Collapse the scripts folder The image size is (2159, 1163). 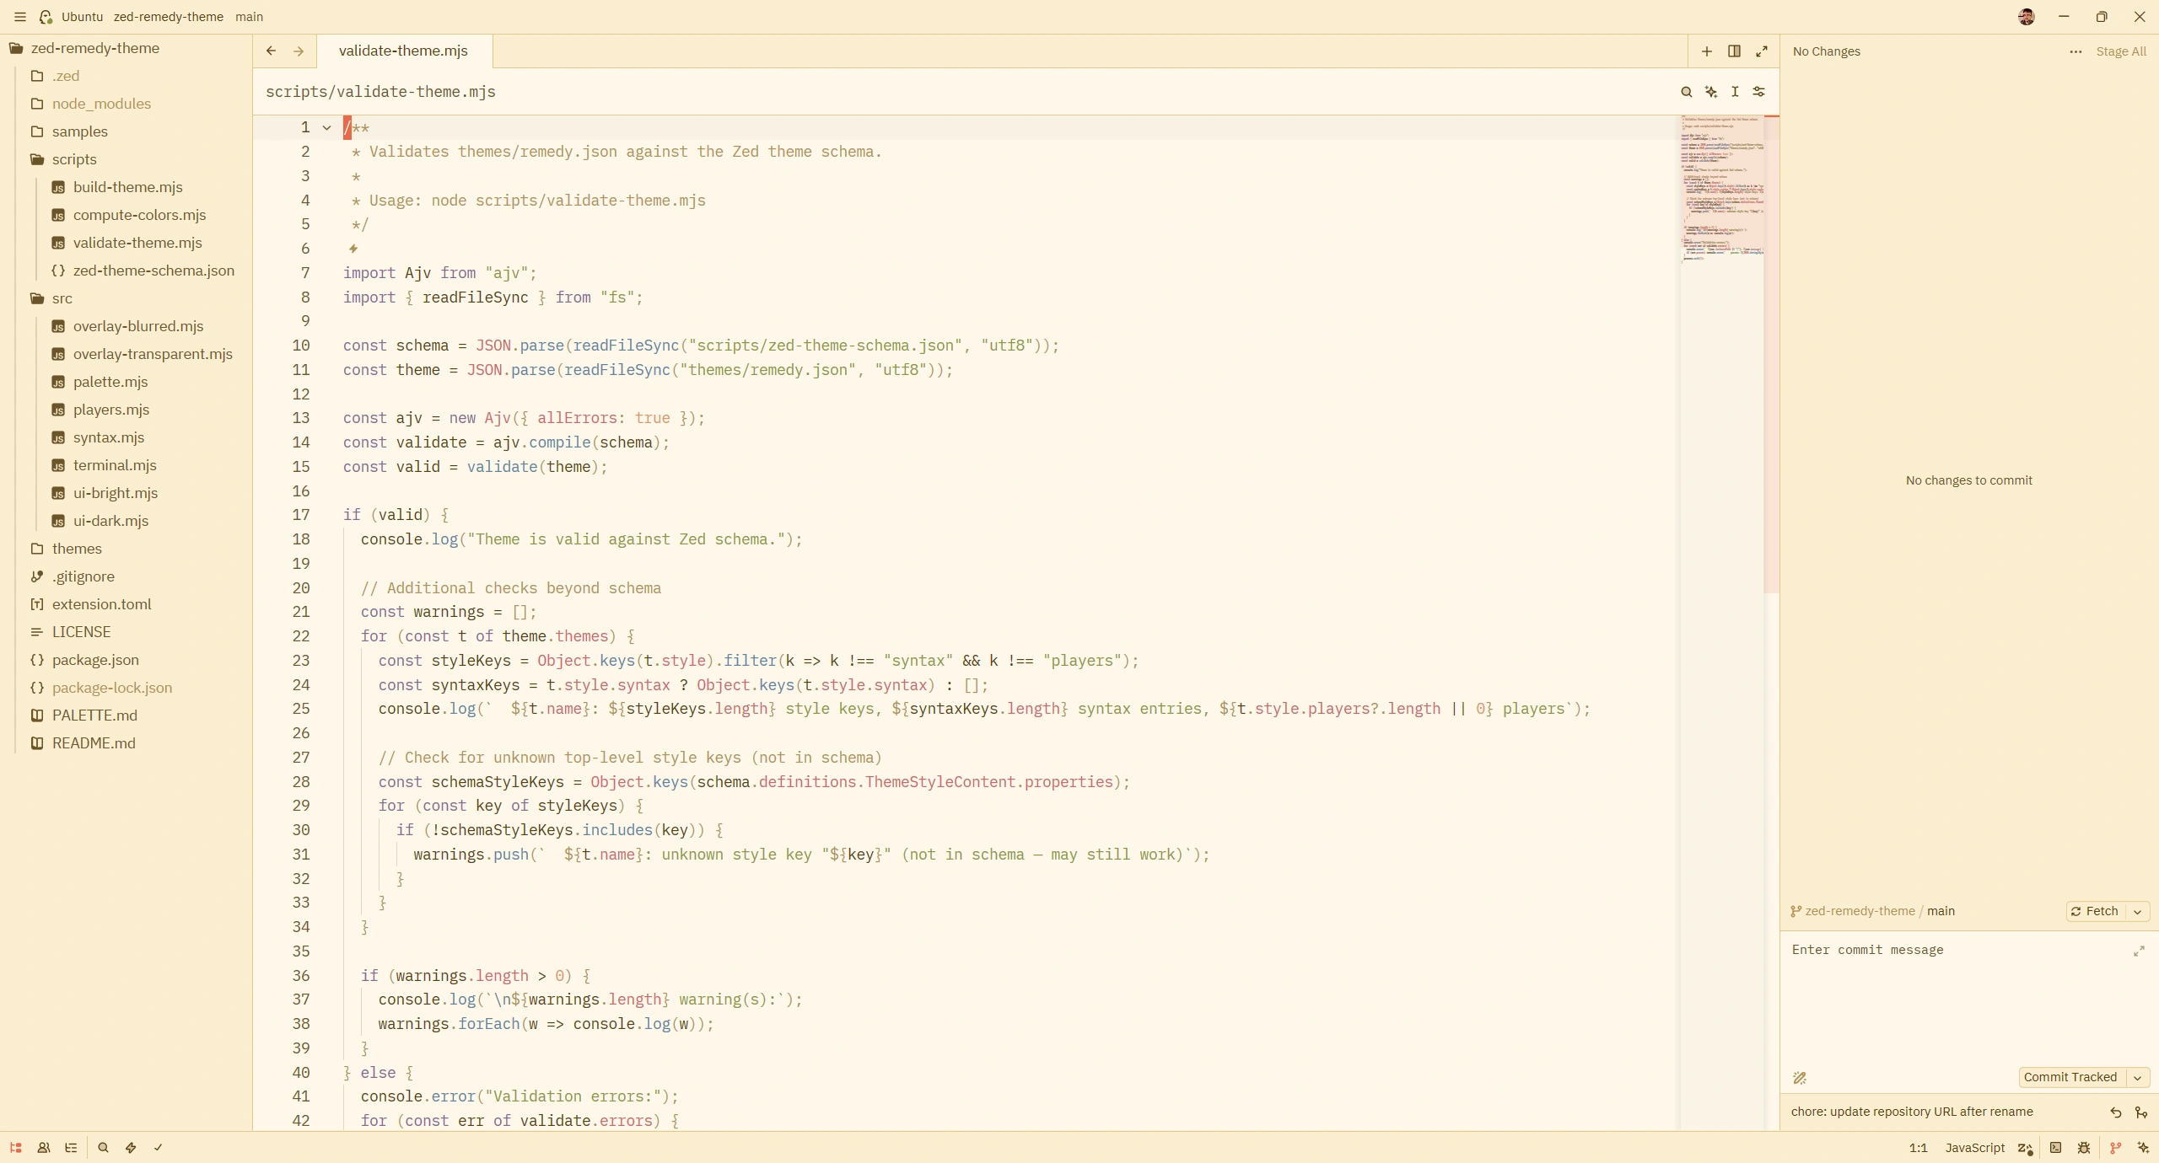point(74,159)
